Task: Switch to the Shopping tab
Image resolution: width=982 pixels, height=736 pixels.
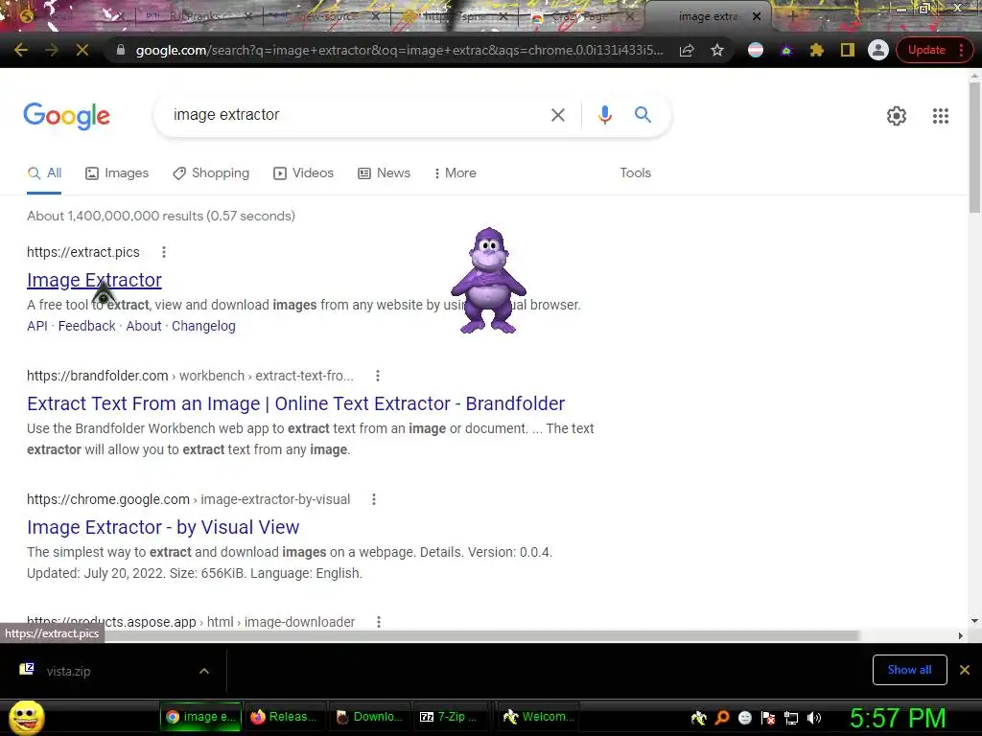Action: (x=211, y=173)
